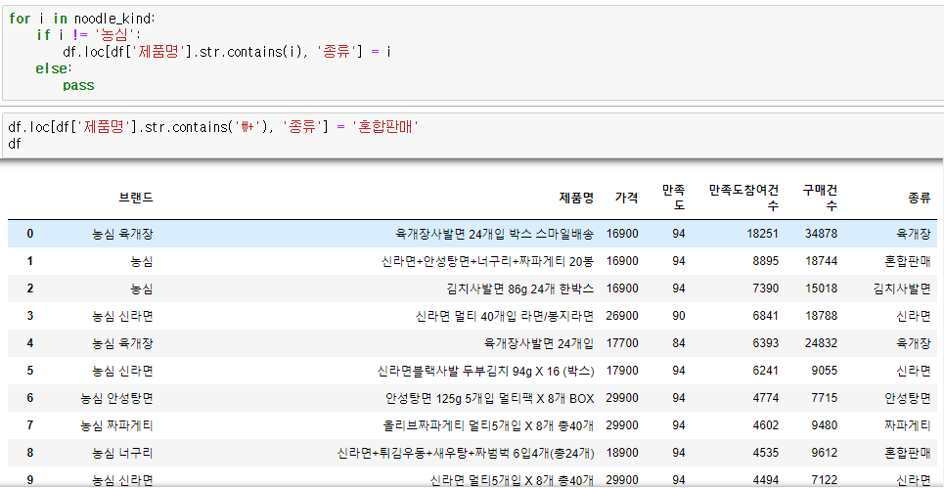
Task: Click product '신라면 멀티 40개입 라면/봉지라면'
Action: tap(505, 316)
